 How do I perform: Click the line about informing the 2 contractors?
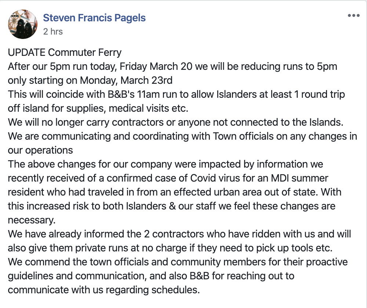point(179,234)
